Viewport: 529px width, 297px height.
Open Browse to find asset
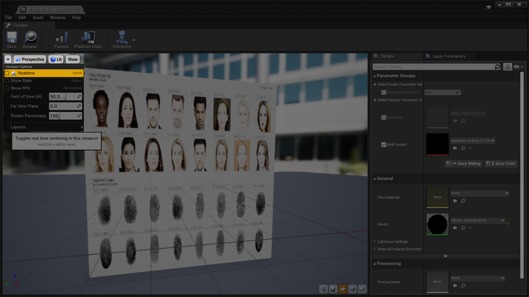tap(30, 40)
